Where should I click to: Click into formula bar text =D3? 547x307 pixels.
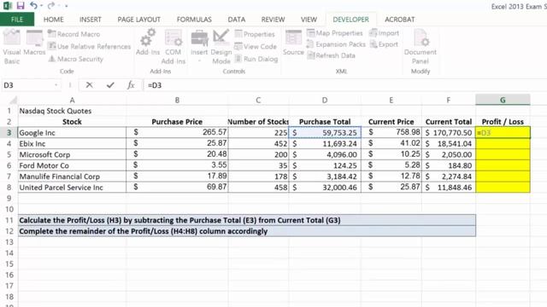click(x=155, y=85)
